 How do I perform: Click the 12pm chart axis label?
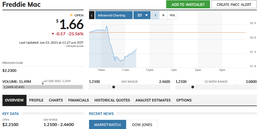[149, 70]
